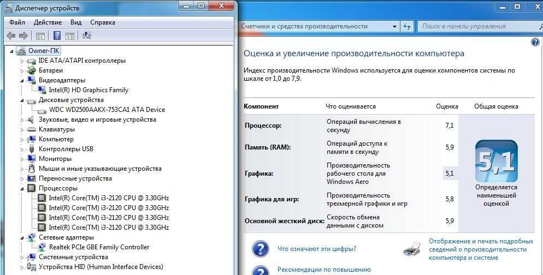Viewport: 543px width, 275px height.
Task: Open Help via the blue question toolbar icon
Action: 57,35
